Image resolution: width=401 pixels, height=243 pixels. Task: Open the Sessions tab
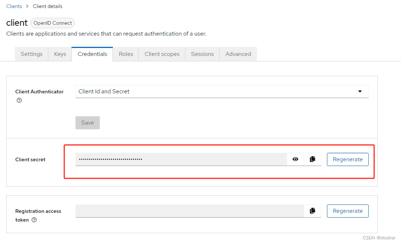click(202, 54)
